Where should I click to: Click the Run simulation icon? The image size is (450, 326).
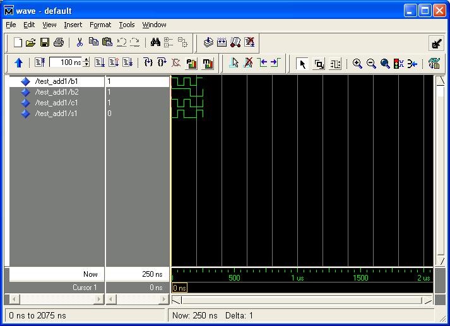100,62
